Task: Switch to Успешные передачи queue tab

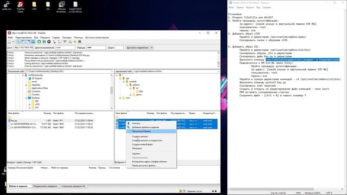Action: pos(73,186)
